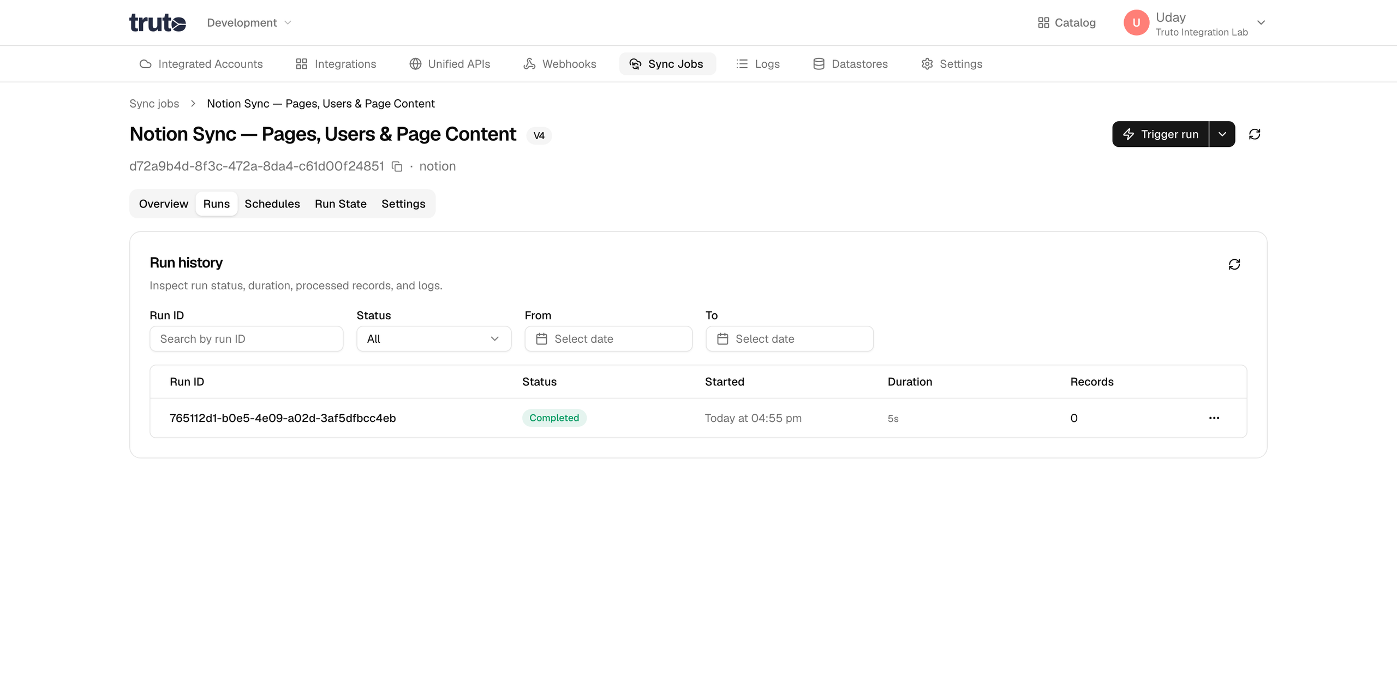The width and height of the screenshot is (1397, 673).
Task: Click the 5s duration value
Action: tap(893, 419)
